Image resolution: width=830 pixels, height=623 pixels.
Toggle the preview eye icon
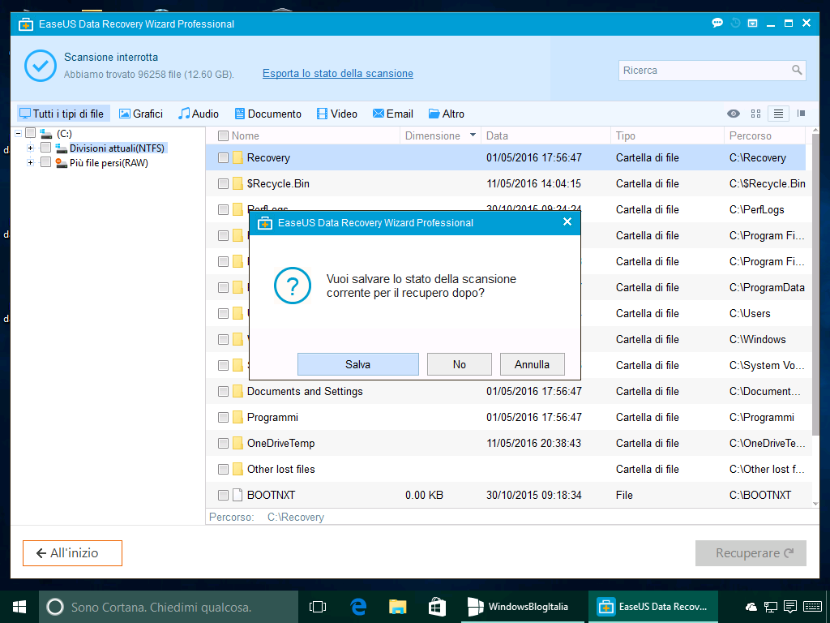pos(733,114)
